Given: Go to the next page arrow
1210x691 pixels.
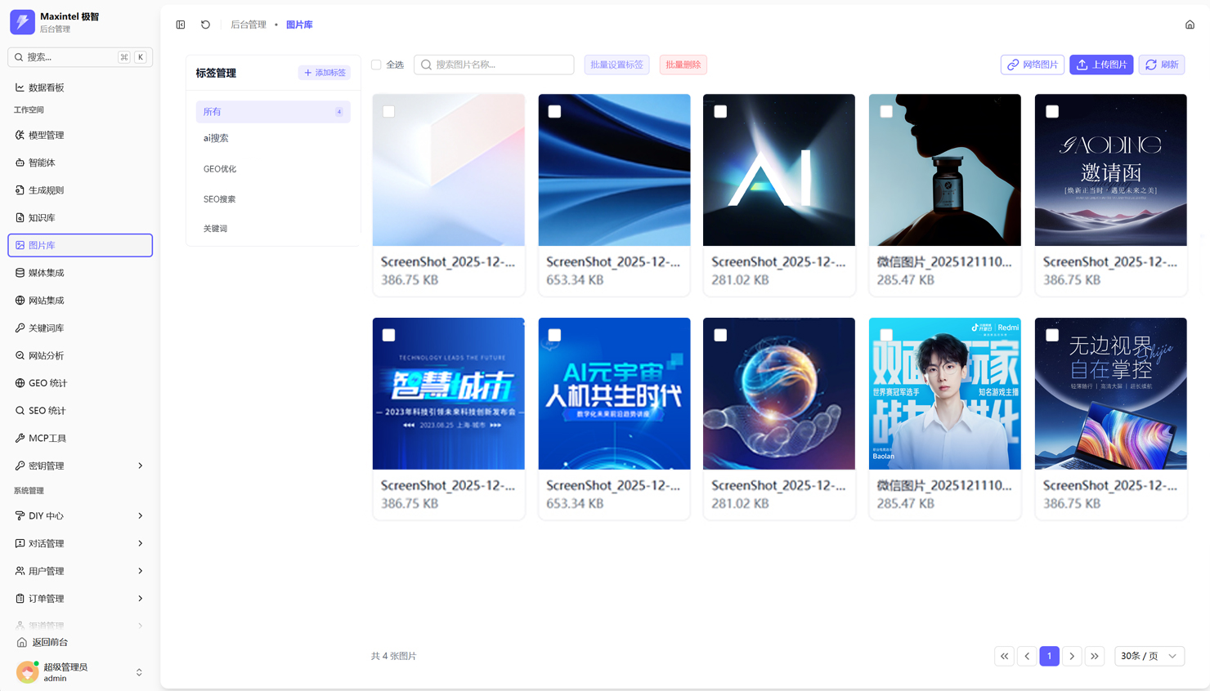Looking at the screenshot, I should click(x=1072, y=656).
